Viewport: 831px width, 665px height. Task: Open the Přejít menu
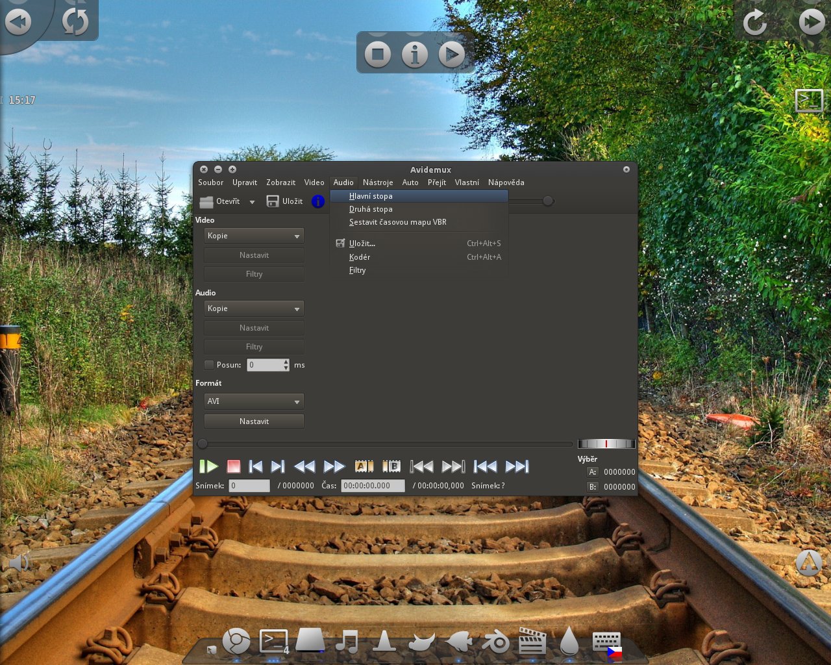(x=437, y=182)
